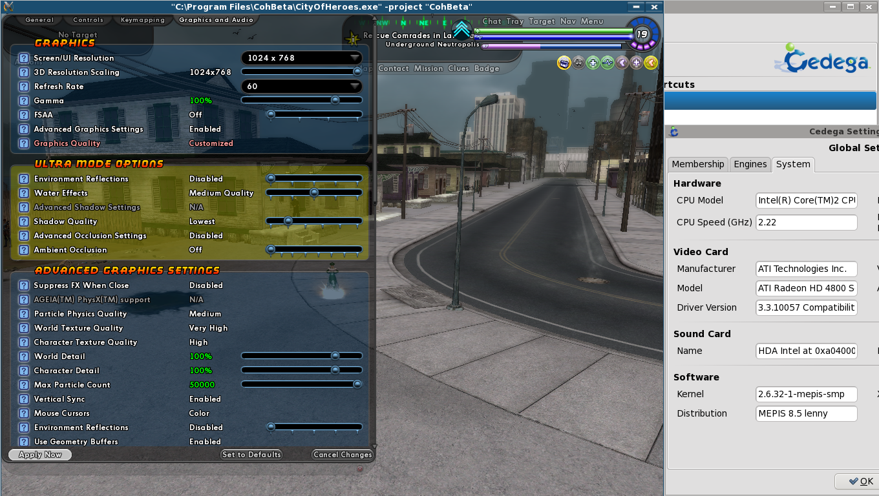Cycle World Texture Quality Very High value
The image size is (879, 496).
[208, 328]
